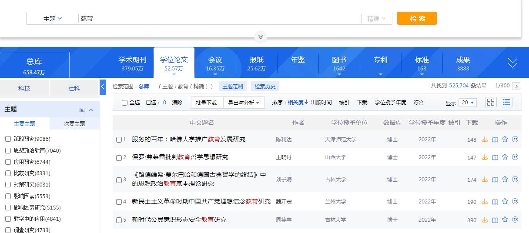Tick checkbox for result 3

pyautogui.click(x=119, y=180)
